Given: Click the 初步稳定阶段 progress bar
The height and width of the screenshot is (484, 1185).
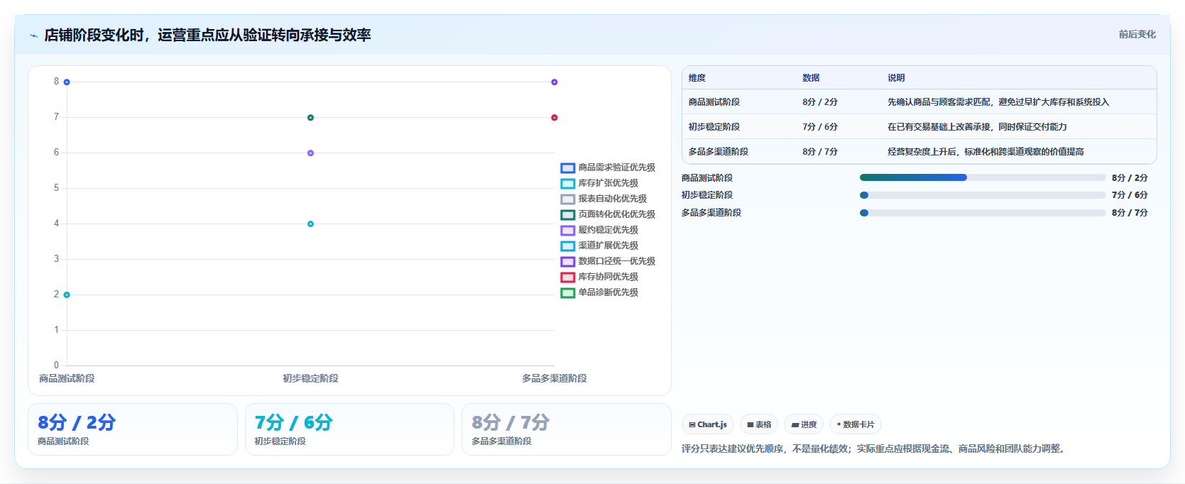Looking at the screenshot, I should pos(983,195).
